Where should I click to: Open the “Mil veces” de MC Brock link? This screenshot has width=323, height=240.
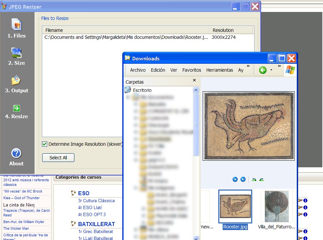point(23,191)
